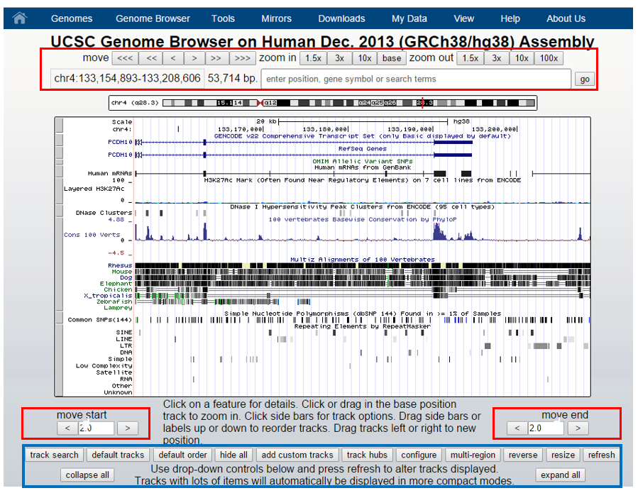Viewport: 638px width, 493px height.
Task: Open the Tools menu
Action: pos(223,18)
